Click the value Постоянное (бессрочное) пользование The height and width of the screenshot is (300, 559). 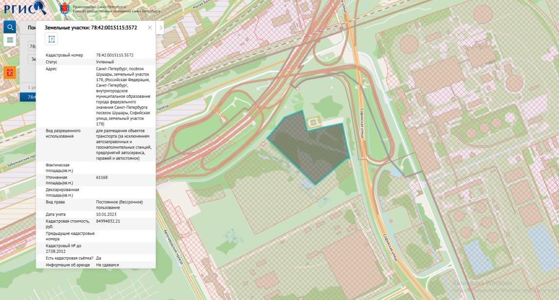point(119,205)
